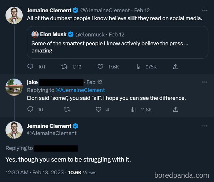The height and width of the screenshot is (182, 214).
Task: Click Elon Musk's small avatar in quote
Action: tap(35, 34)
